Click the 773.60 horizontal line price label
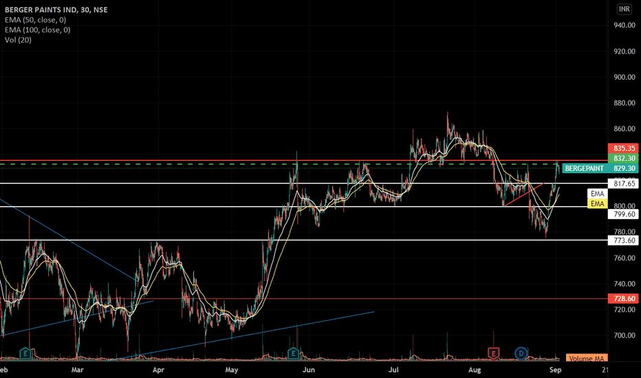641x378 pixels. point(624,241)
